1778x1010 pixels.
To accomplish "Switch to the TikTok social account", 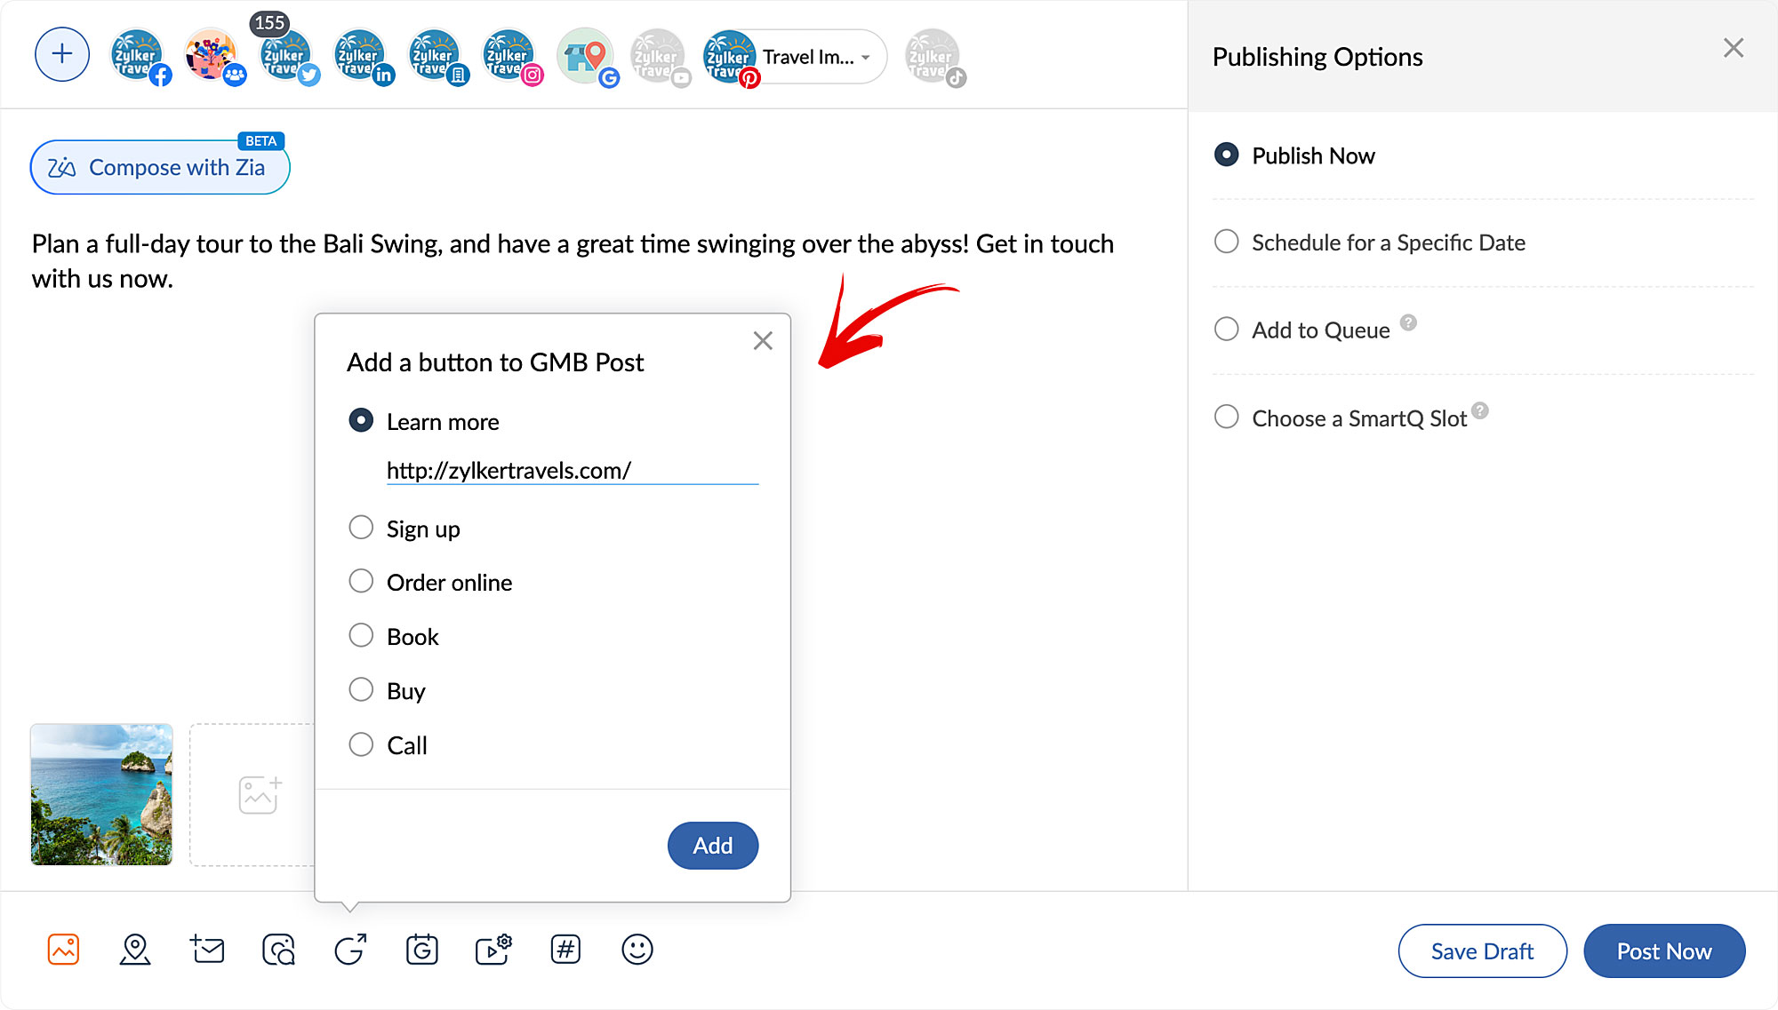I will 931,55.
